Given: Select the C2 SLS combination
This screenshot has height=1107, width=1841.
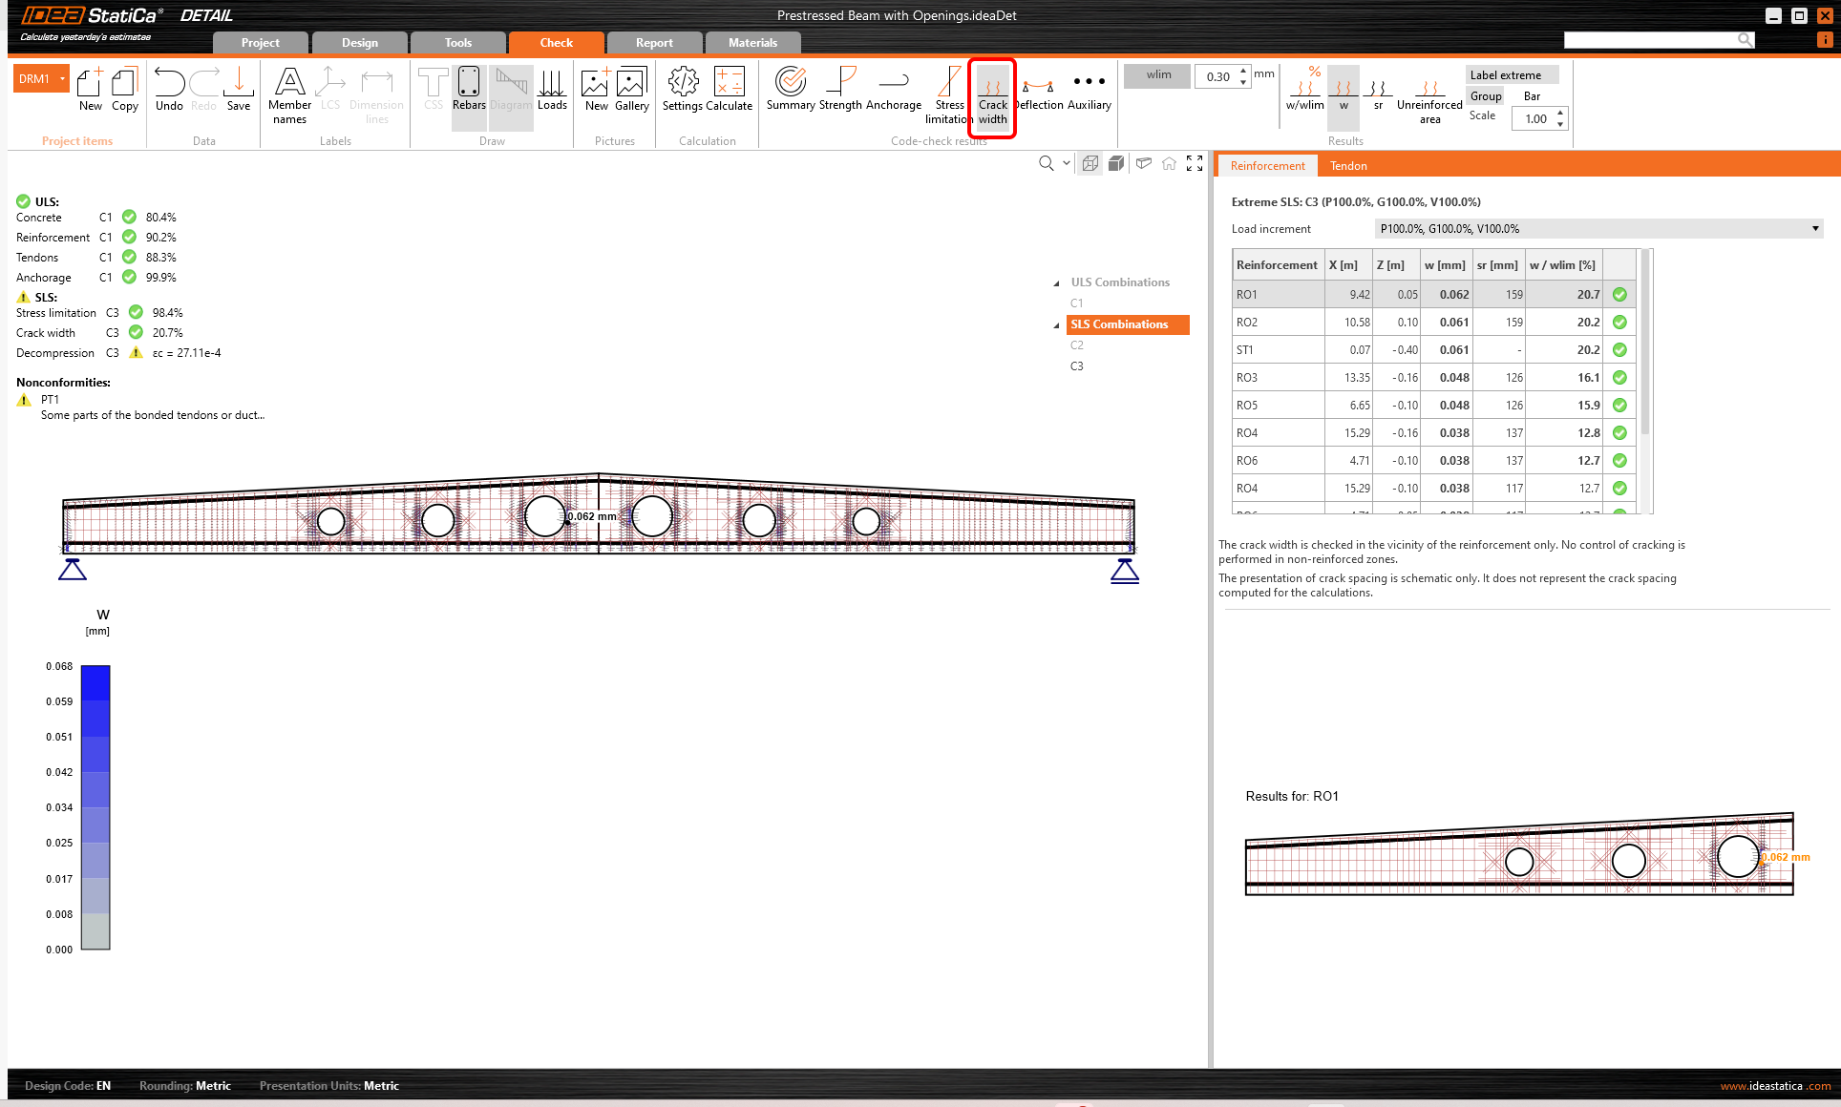Looking at the screenshot, I should tap(1076, 345).
